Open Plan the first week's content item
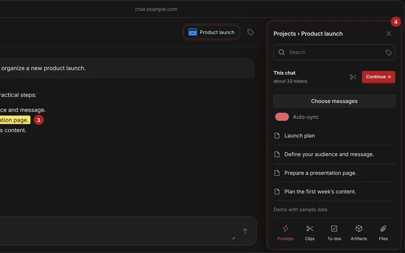Image resolution: width=405 pixels, height=253 pixels. click(334, 192)
